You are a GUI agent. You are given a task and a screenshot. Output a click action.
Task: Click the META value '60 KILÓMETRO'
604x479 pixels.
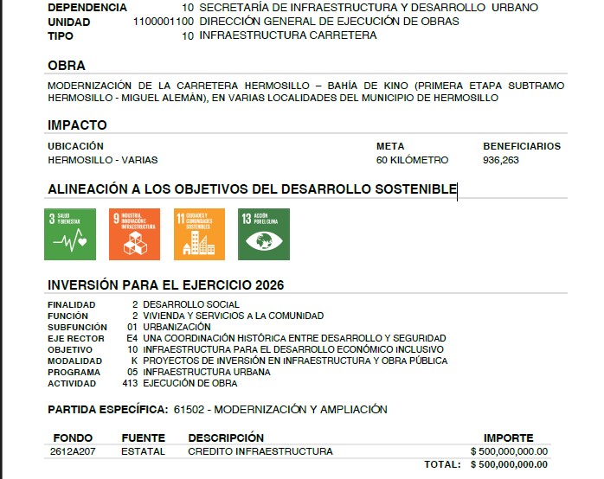(412, 160)
